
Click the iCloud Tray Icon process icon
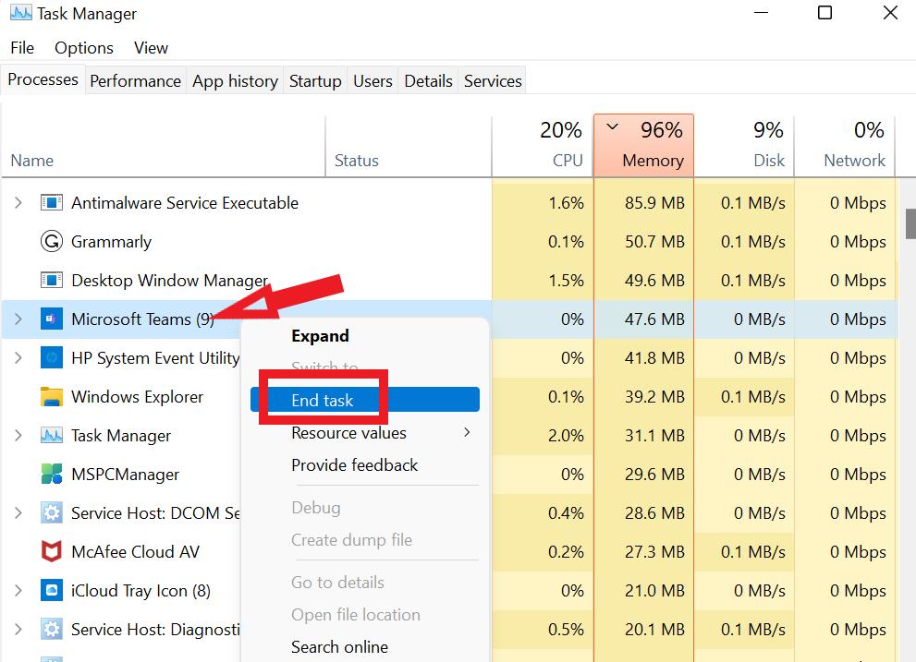(x=52, y=591)
